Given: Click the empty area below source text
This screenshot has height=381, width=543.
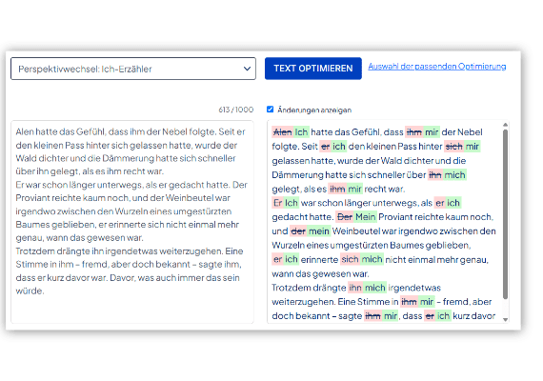Looking at the screenshot, I should coord(132,309).
